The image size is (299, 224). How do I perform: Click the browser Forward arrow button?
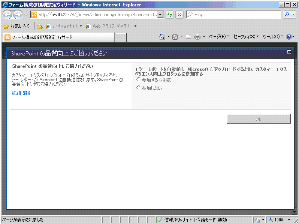point(18,15)
